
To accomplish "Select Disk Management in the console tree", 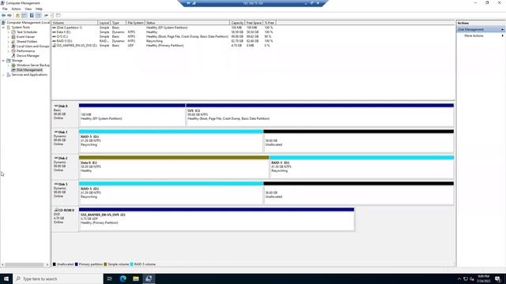I will [x=29, y=70].
